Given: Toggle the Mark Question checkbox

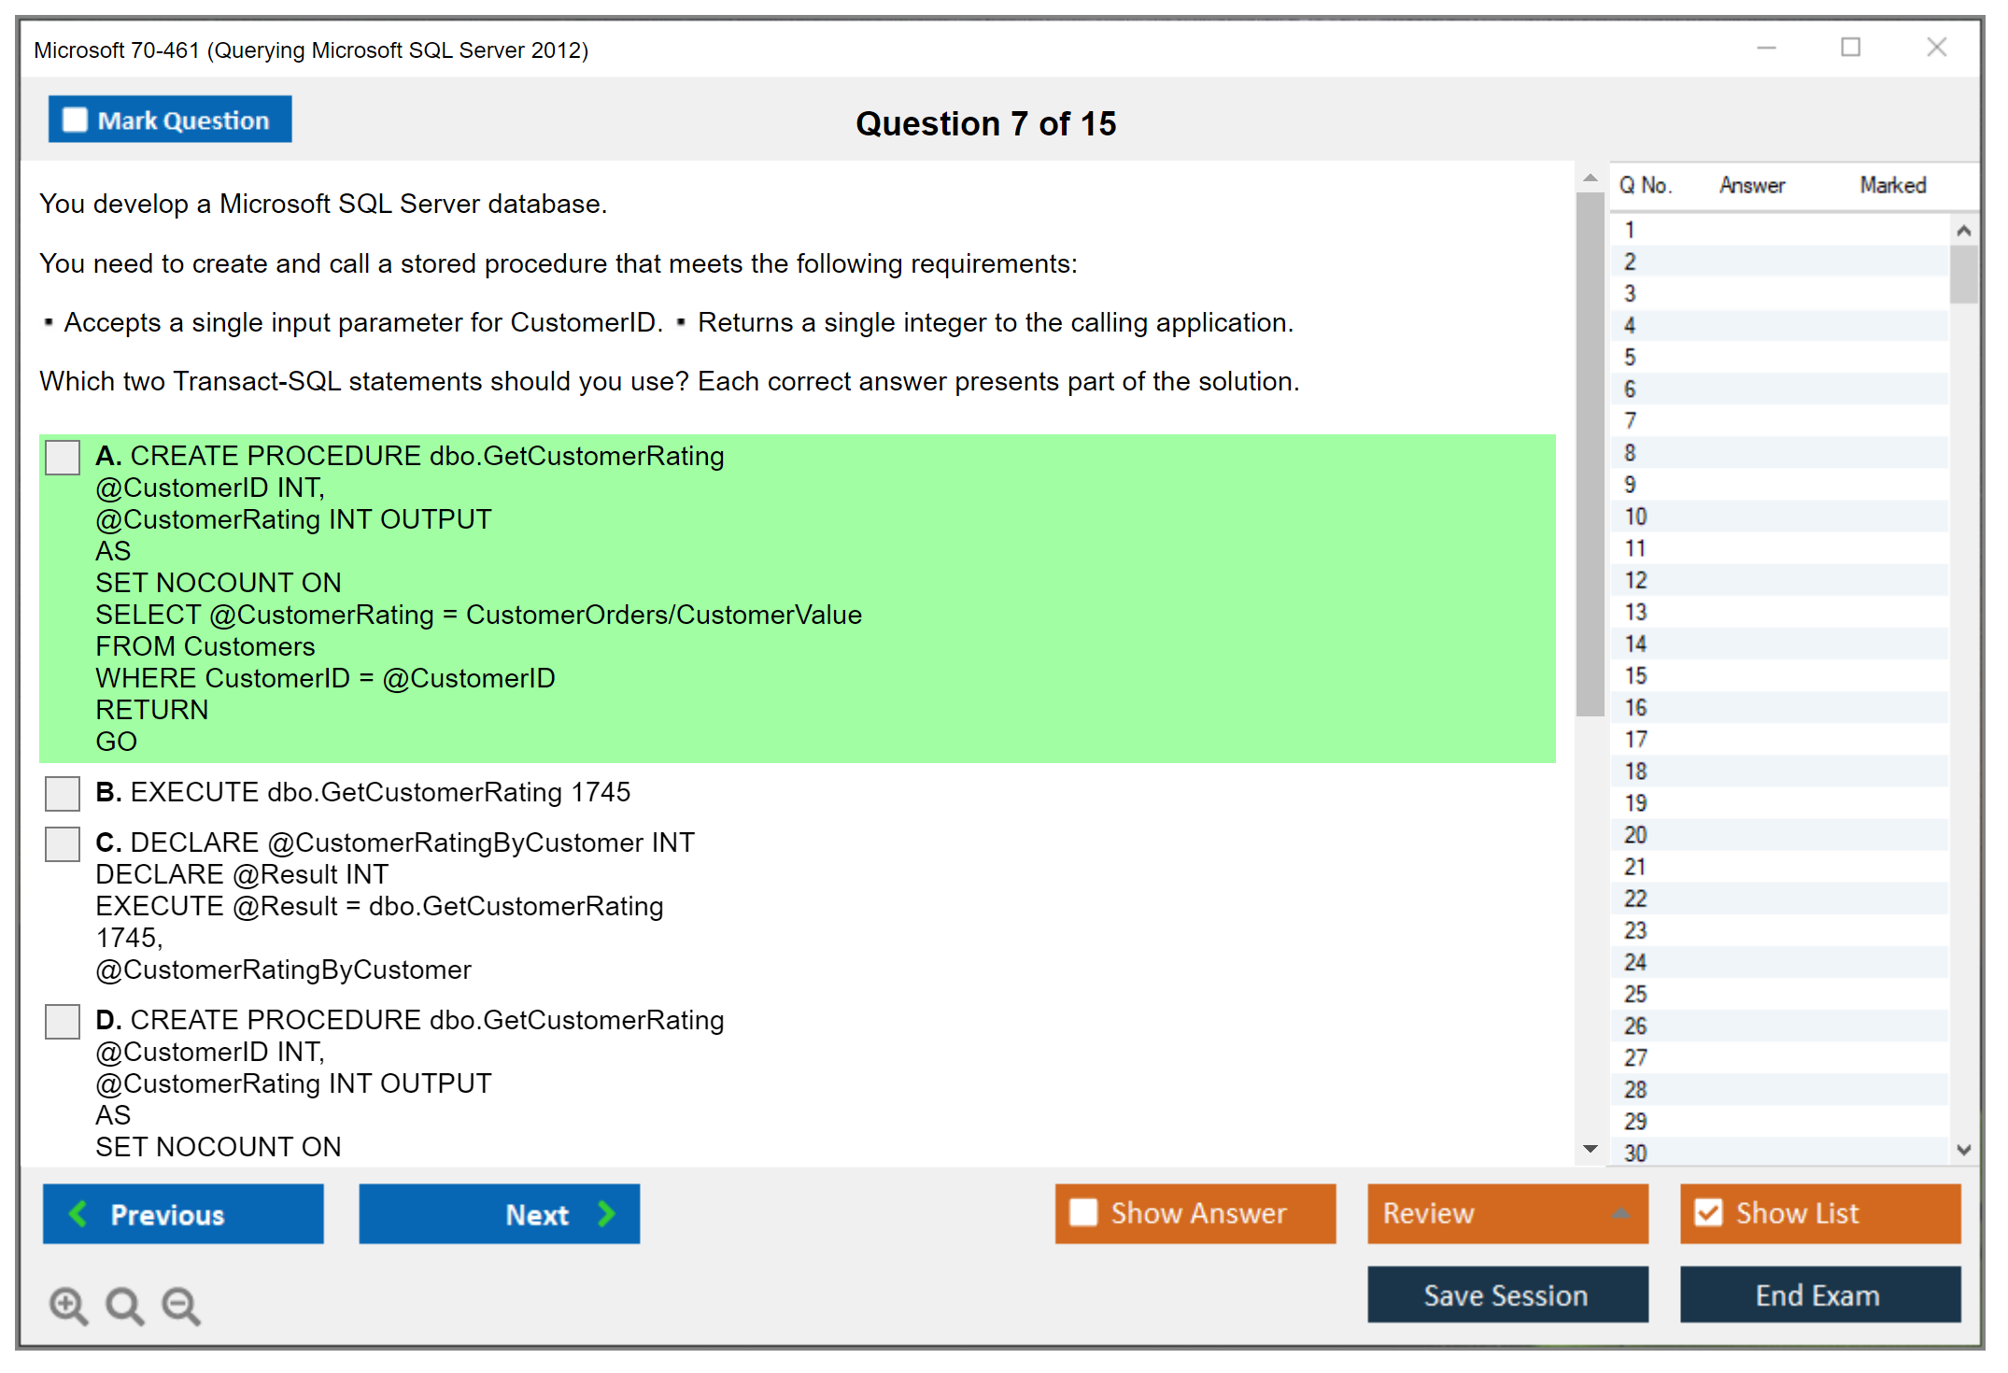Looking at the screenshot, I should pos(75,120).
